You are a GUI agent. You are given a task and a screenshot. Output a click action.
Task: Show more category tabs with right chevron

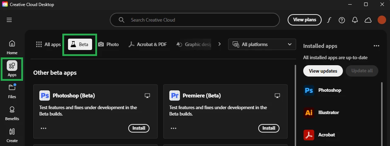coord(219,44)
